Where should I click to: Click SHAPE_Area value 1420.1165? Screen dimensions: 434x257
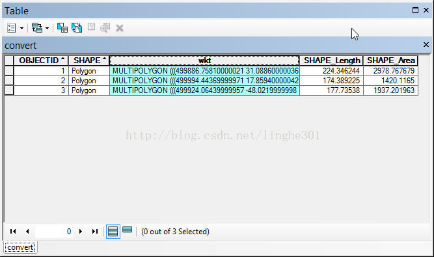click(390, 81)
